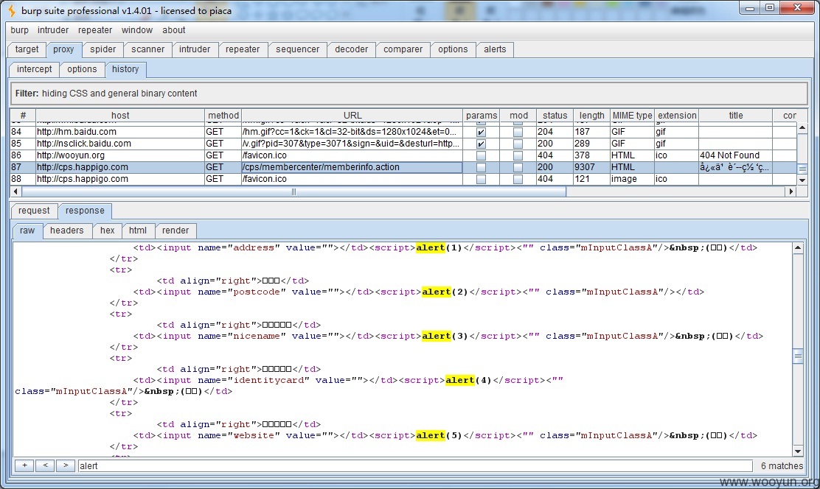Open the window menu

pos(137,30)
